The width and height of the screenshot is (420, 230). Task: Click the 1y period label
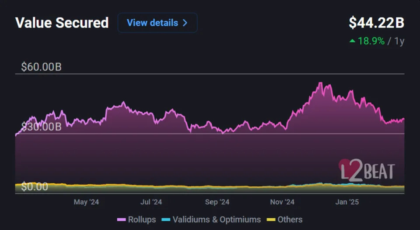[x=399, y=41]
